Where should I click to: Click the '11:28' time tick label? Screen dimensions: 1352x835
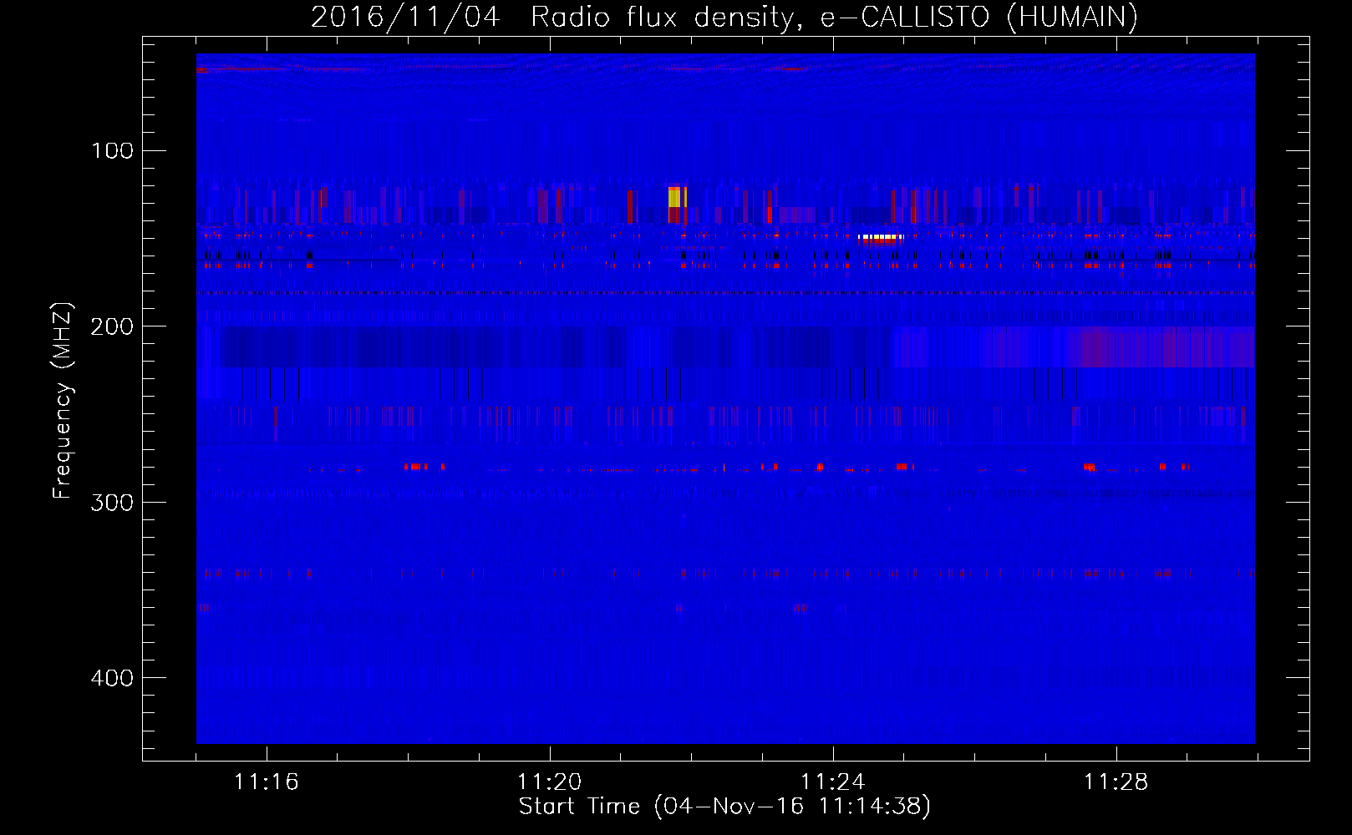click(1116, 782)
